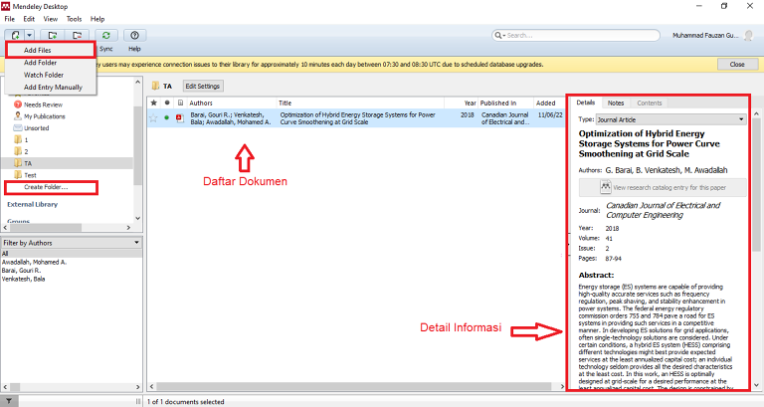Switch to the Details tab
This screenshot has width=764, height=407.
coord(586,102)
